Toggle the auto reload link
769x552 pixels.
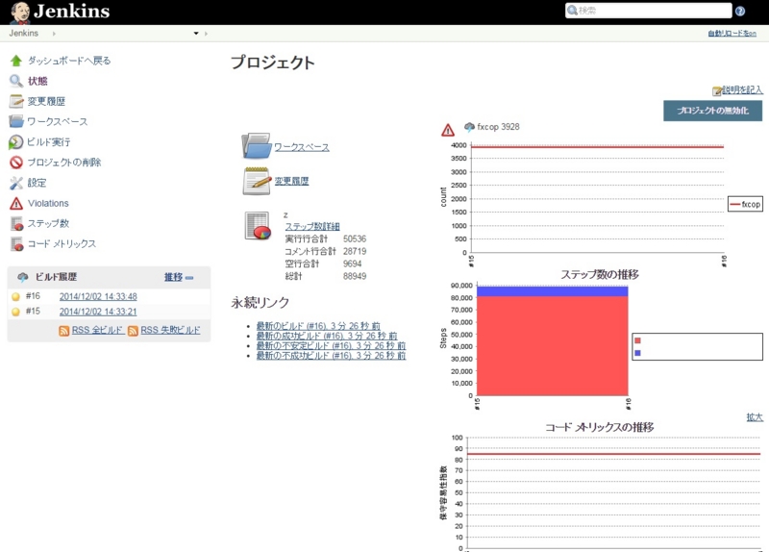732,34
